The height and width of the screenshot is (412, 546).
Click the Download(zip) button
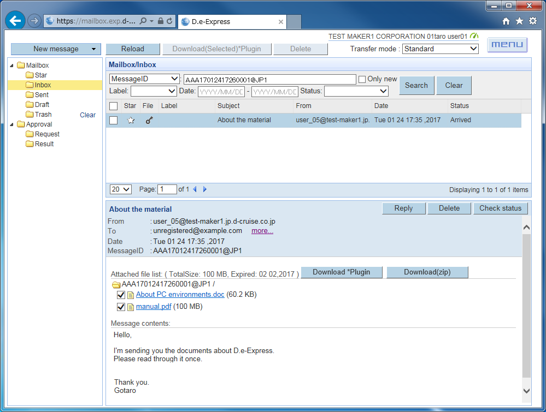(427, 272)
